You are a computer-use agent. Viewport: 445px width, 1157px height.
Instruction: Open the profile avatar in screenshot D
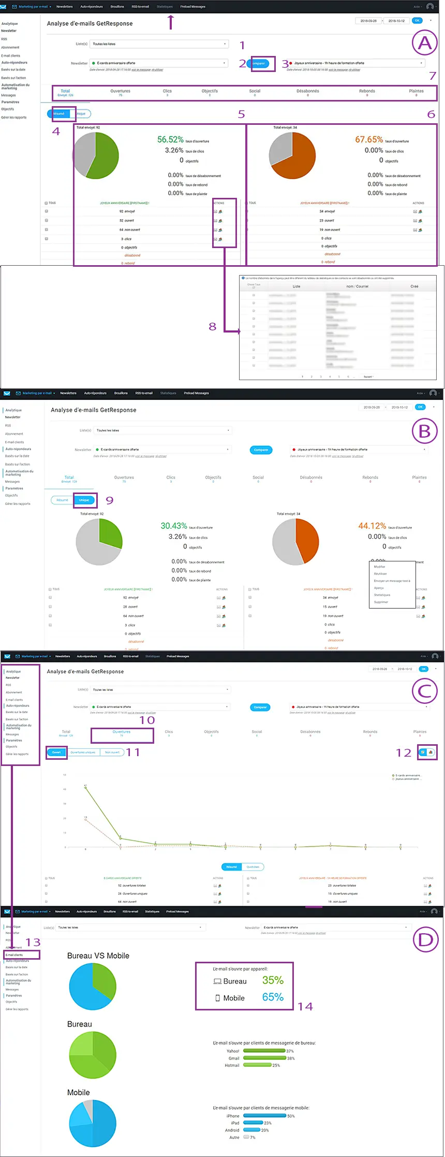coord(434,912)
